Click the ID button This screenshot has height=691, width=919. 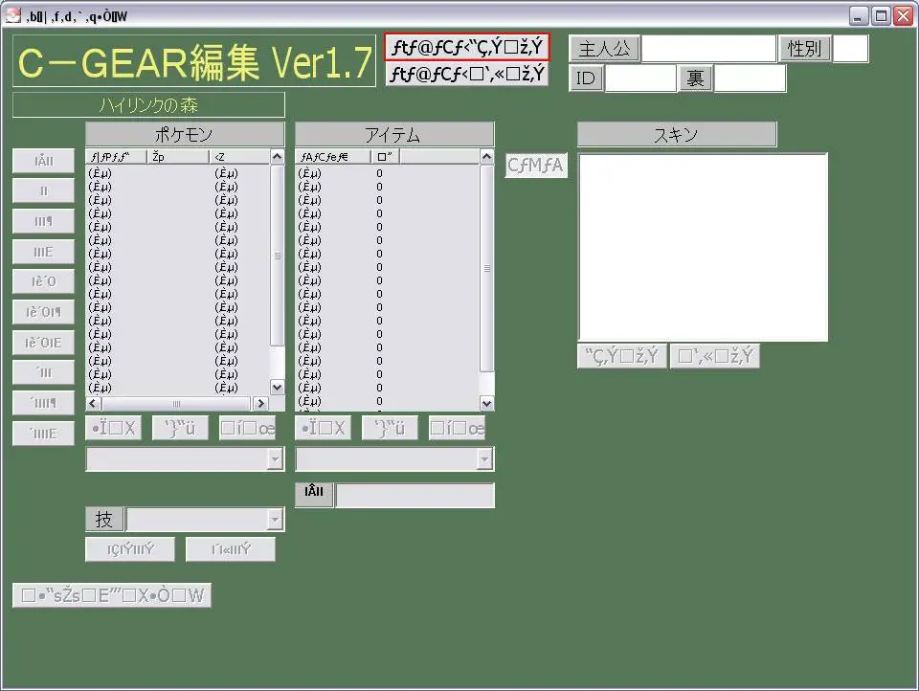(586, 78)
